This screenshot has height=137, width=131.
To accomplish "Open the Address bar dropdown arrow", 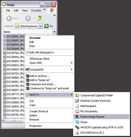I will pyautogui.click(x=40, y=26).
